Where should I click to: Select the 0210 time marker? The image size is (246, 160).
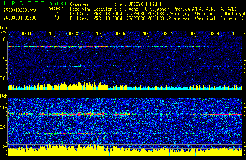point(238,34)
